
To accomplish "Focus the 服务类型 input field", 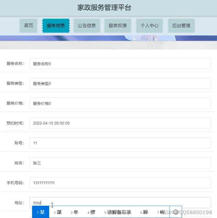I will pos(120,84).
